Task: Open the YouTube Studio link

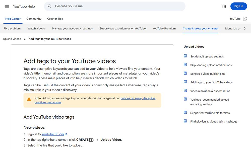Action: tap(53, 134)
